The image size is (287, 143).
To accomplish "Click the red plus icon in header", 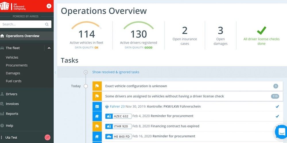I will coord(49,6).
